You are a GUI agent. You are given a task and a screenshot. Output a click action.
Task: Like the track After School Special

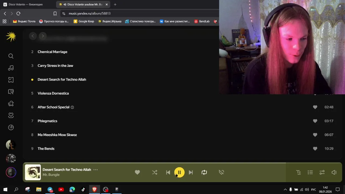315,107
